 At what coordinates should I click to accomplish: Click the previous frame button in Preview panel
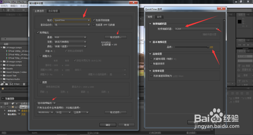(244, 45)
